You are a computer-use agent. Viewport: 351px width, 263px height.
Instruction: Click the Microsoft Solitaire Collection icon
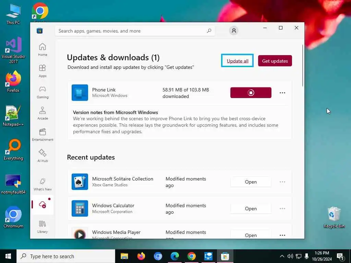pyautogui.click(x=80, y=181)
